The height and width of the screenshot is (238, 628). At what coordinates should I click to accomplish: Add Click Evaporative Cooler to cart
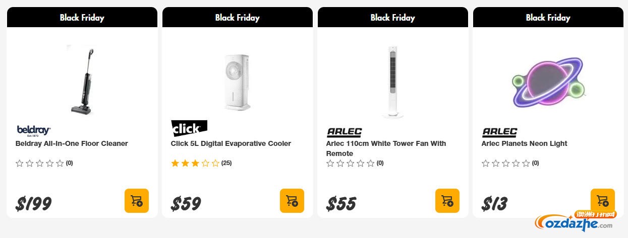[292, 201]
